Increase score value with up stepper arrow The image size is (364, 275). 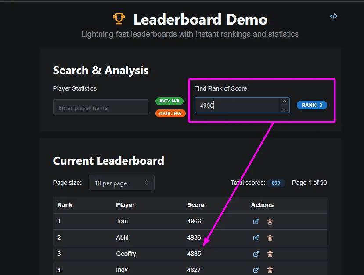point(285,101)
